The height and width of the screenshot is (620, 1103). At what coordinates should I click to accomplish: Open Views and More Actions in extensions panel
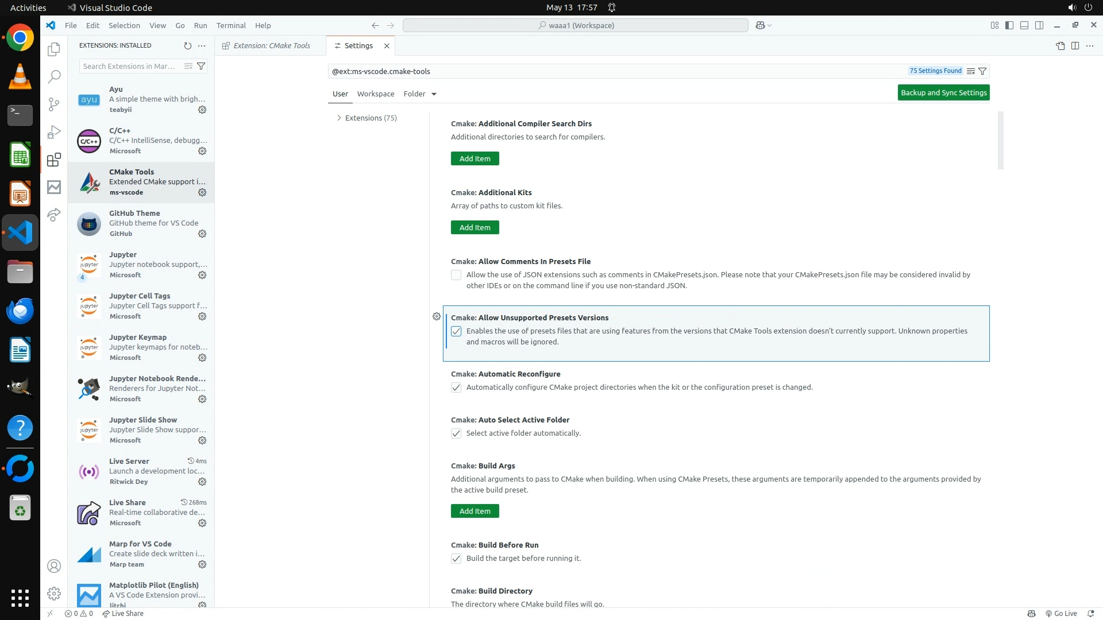(202, 45)
